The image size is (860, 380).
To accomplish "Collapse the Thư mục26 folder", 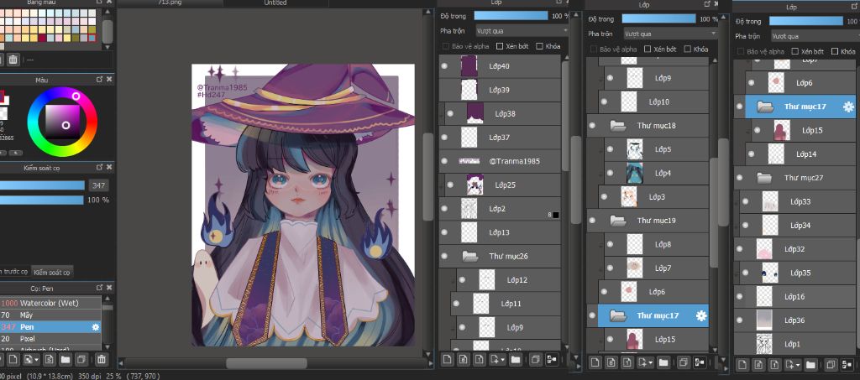I will [x=469, y=256].
